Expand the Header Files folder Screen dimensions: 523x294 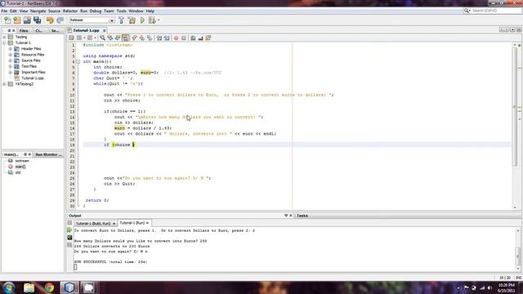pos(11,49)
